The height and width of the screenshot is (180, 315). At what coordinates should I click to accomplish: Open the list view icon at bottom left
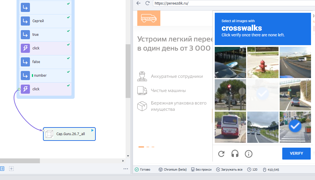[2, 169]
